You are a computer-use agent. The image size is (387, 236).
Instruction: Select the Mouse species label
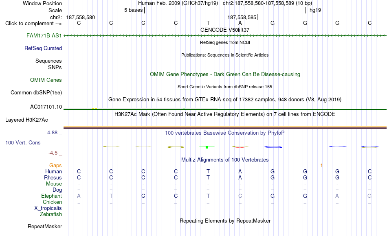click(54, 184)
